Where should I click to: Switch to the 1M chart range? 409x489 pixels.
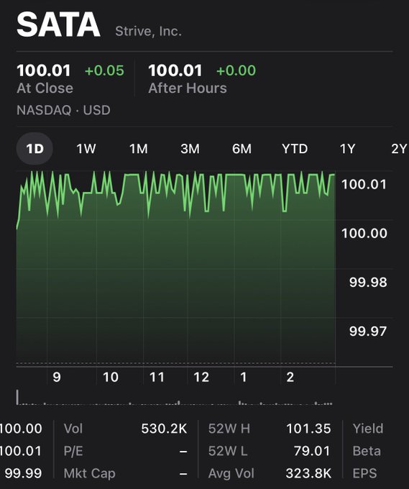click(x=139, y=149)
